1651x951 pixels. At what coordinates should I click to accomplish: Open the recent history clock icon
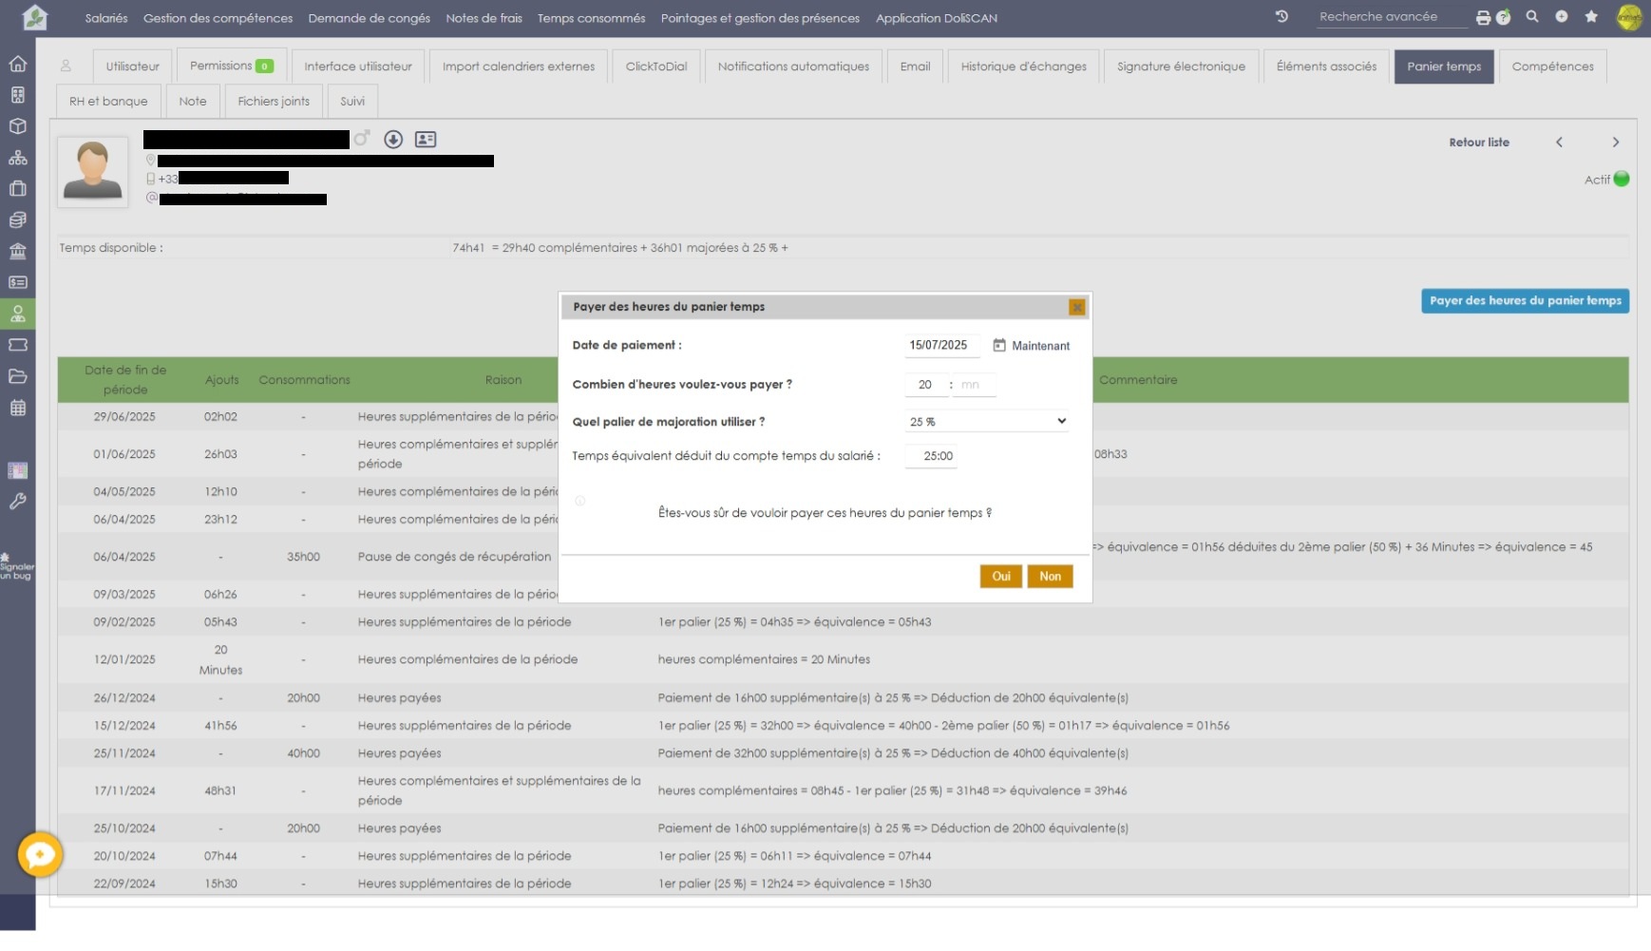[x=1281, y=17]
